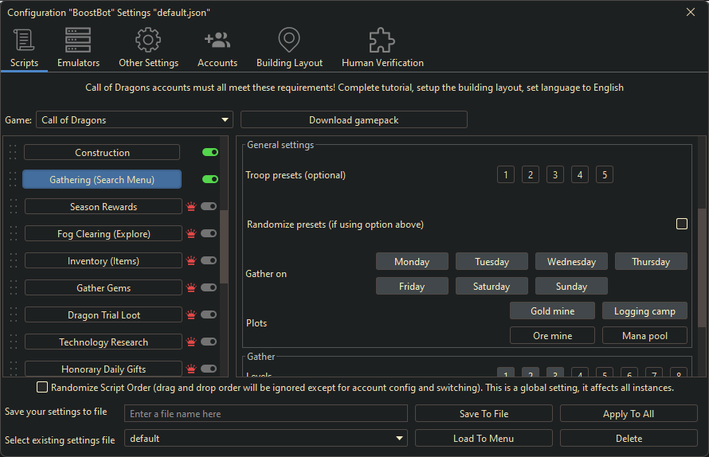
Task: Toggle Wednesday in Gather on days
Action: point(571,262)
